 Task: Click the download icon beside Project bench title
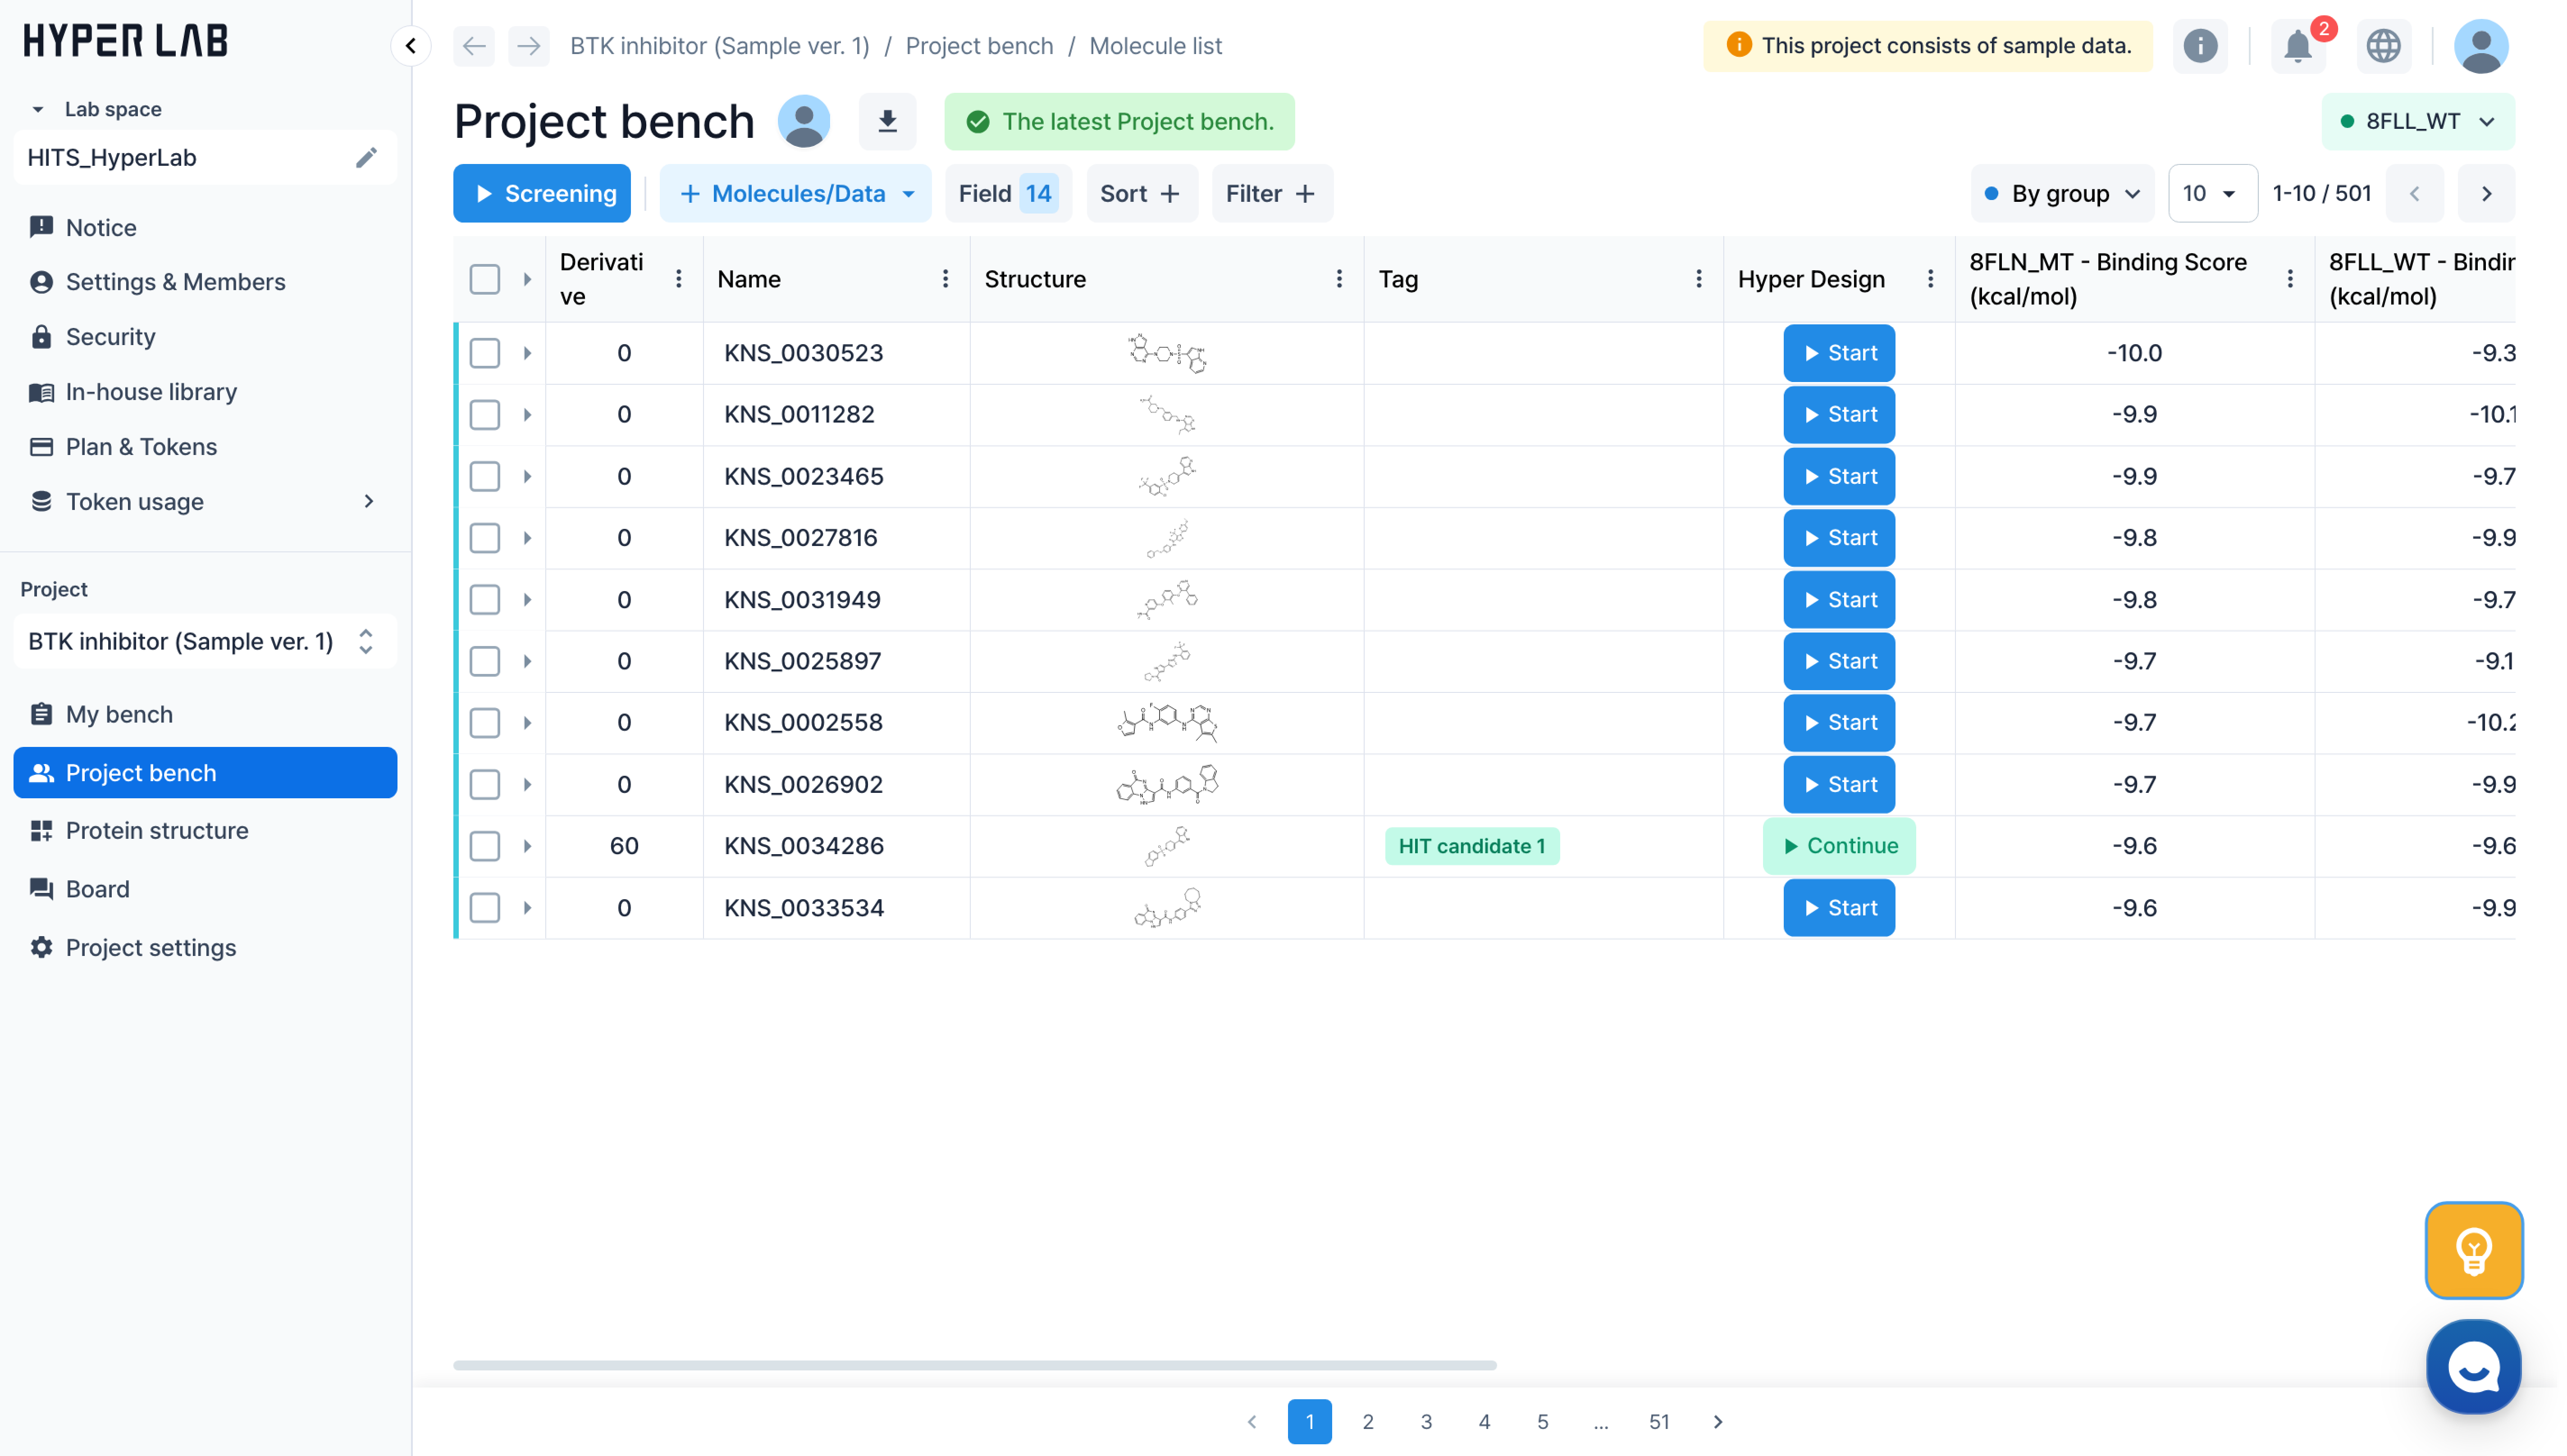pos(886,122)
